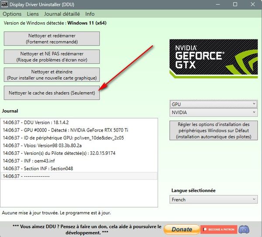
Task: Open the Options menu
Action: 12,14
